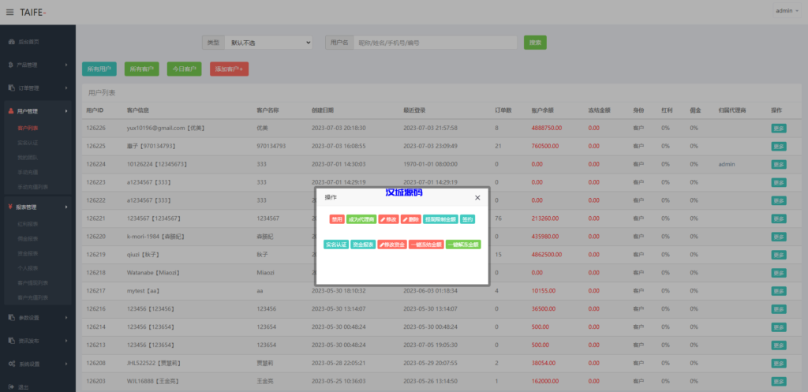Click the 删除 button in the dialog
This screenshot has width=808, height=392.
[410, 219]
